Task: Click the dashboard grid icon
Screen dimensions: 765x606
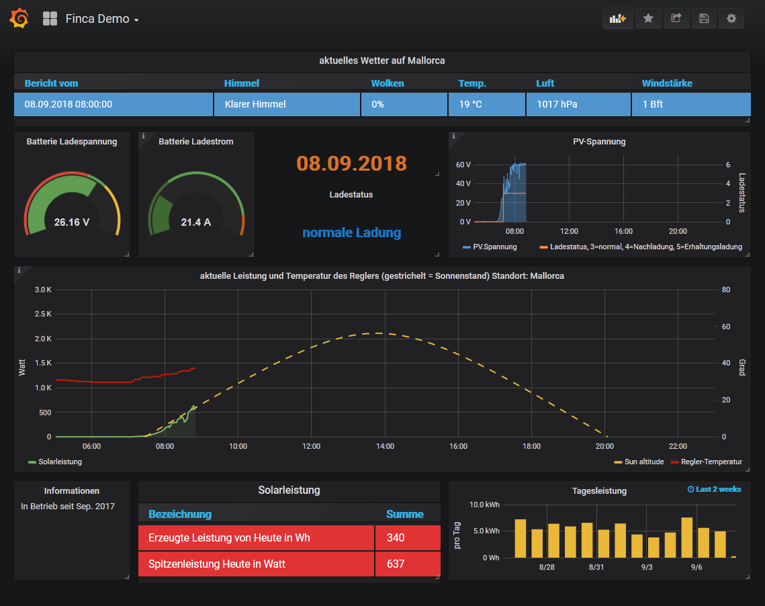Action: coord(50,19)
